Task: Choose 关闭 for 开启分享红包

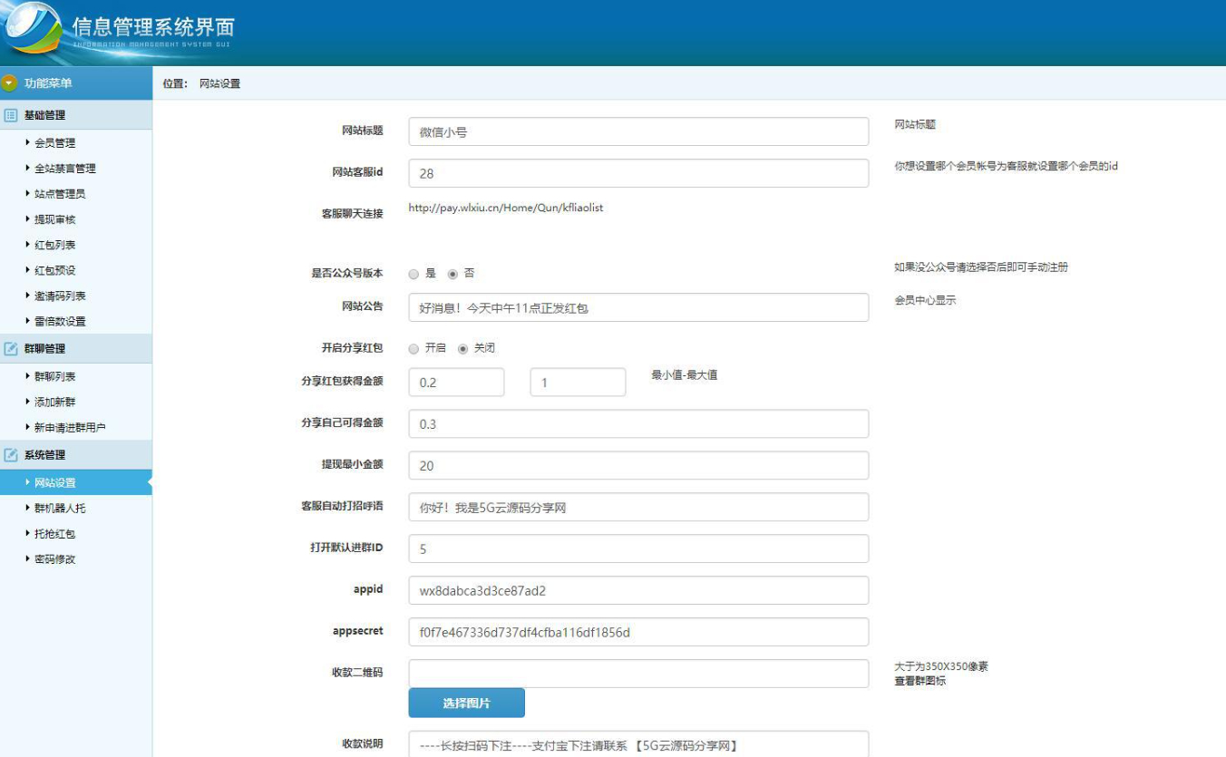Action: click(462, 349)
